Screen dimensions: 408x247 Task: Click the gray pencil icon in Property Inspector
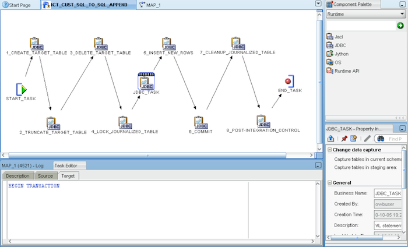[367, 139]
